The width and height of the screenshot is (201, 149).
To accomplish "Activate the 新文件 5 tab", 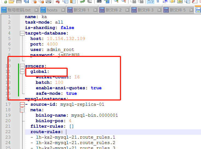I will tap(178, 10).
